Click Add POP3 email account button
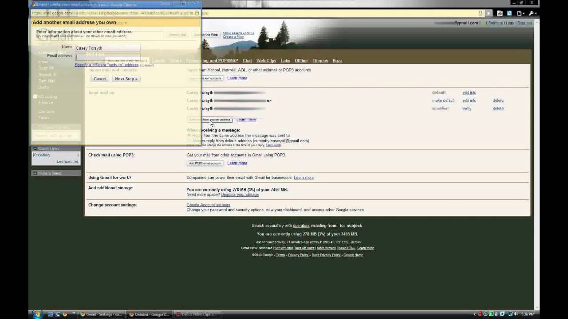The height and width of the screenshot is (319, 568). 205,163
